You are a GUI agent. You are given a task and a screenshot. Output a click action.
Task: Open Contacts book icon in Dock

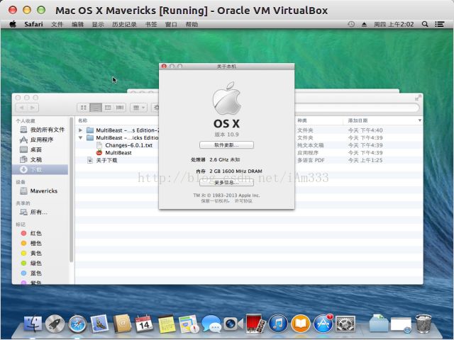[122, 324]
